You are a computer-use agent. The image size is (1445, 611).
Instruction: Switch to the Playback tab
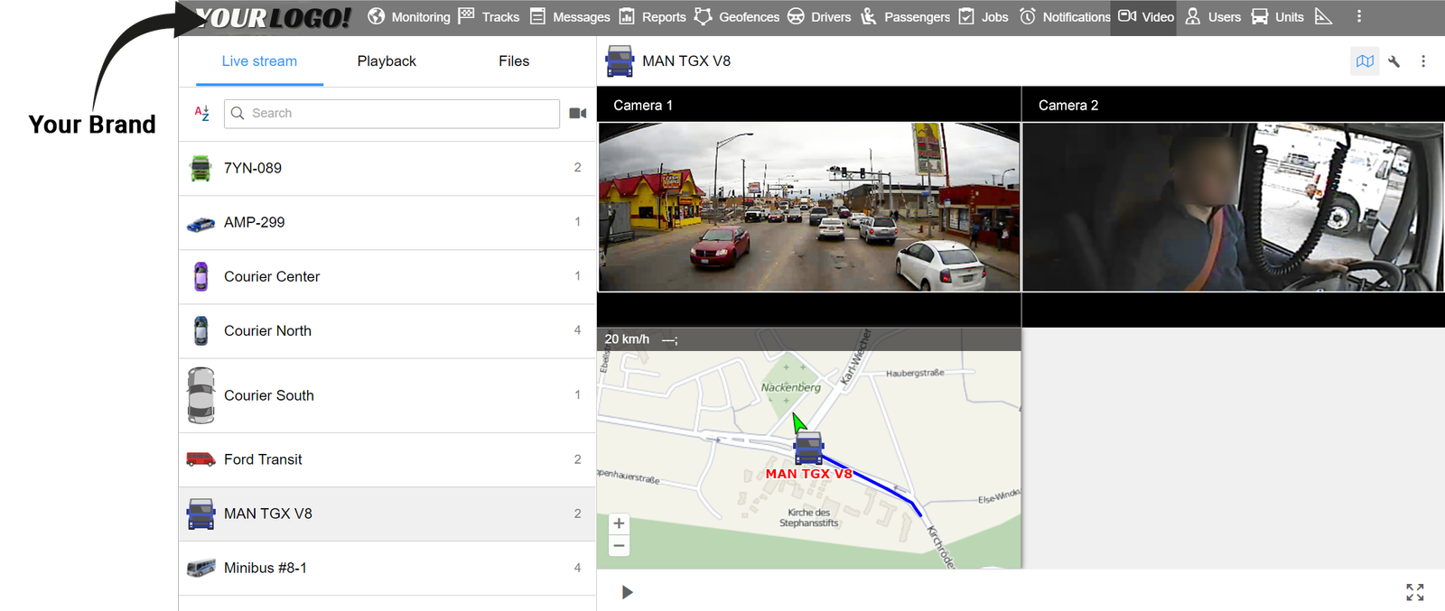387,61
